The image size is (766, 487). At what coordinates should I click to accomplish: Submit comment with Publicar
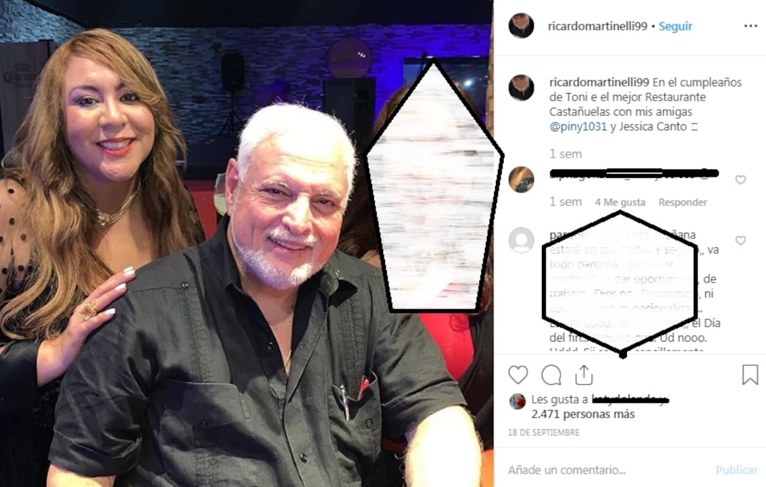[737, 470]
